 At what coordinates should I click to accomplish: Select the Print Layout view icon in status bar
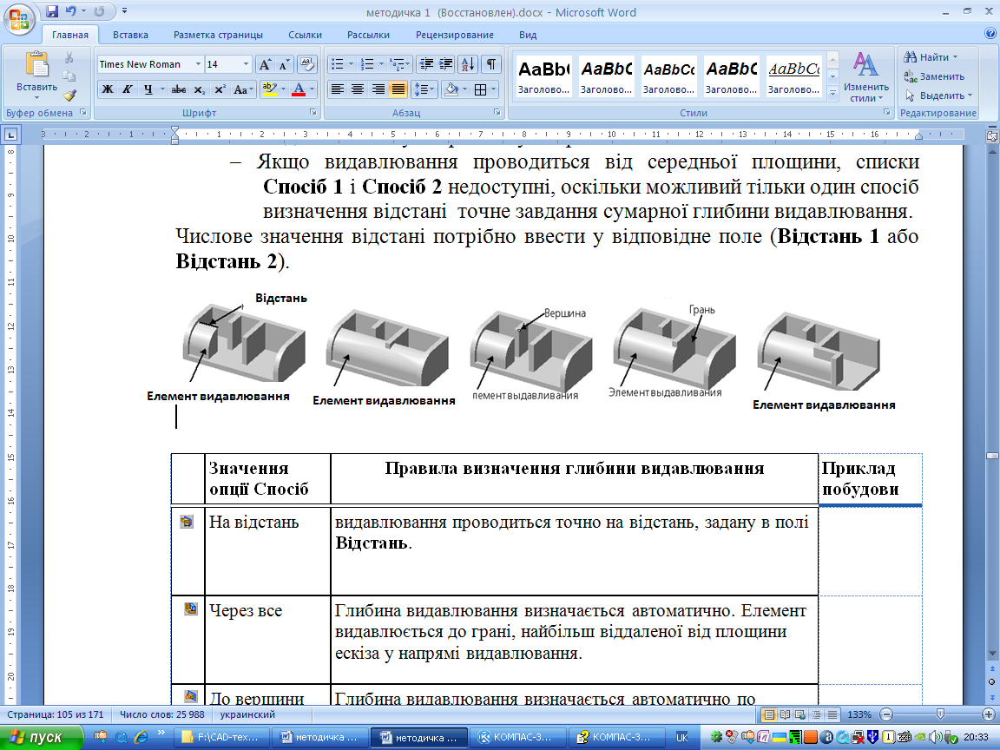click(769, 715)
